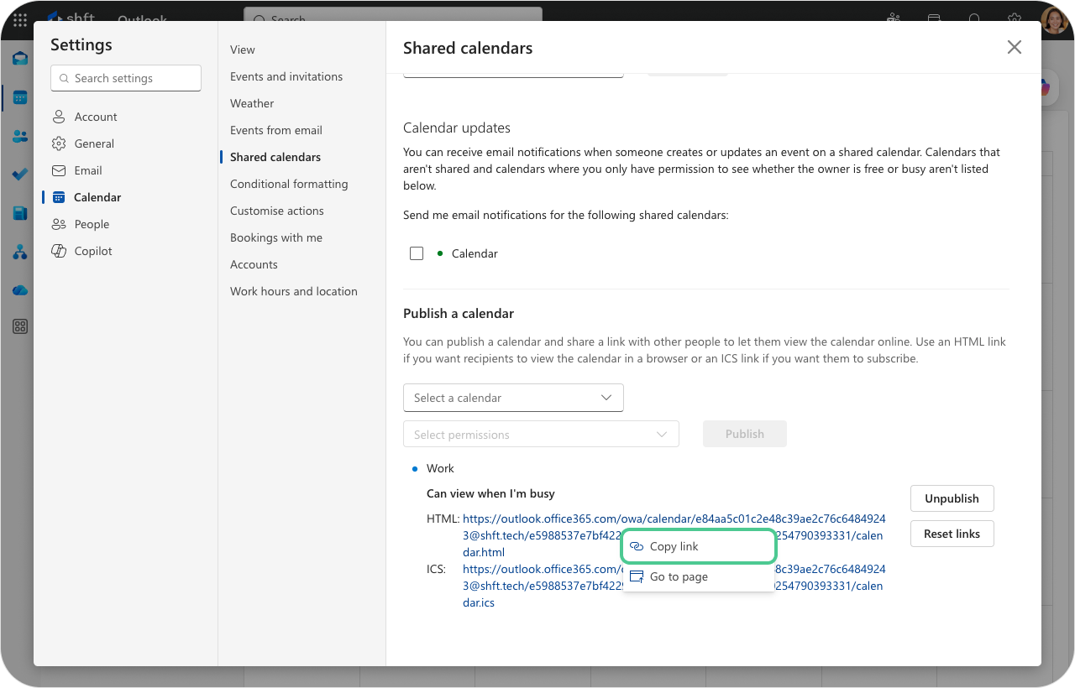The height and width of the screenshot is (688, 1075).
Task: Open To Do checkmark icon
Action: [x=20, y=175]
